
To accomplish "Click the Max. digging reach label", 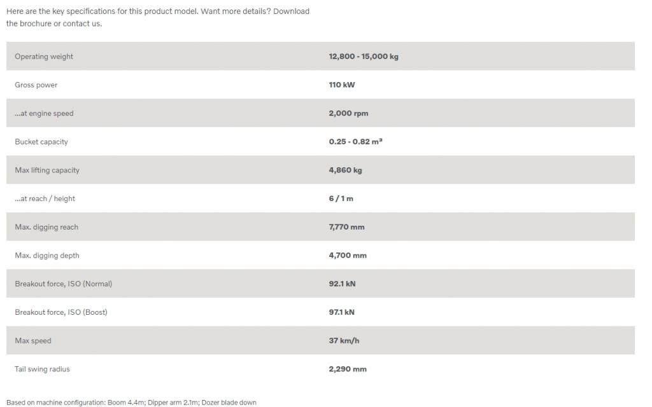I will (46, 227).
